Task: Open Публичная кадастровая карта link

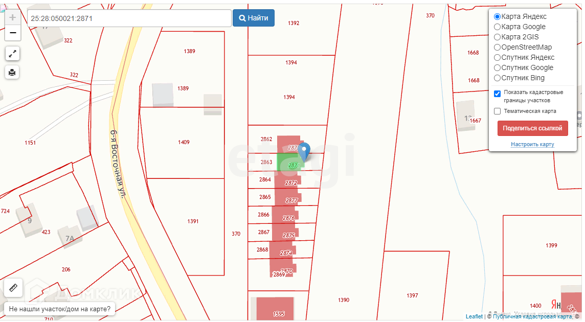Action: [532, 316]
